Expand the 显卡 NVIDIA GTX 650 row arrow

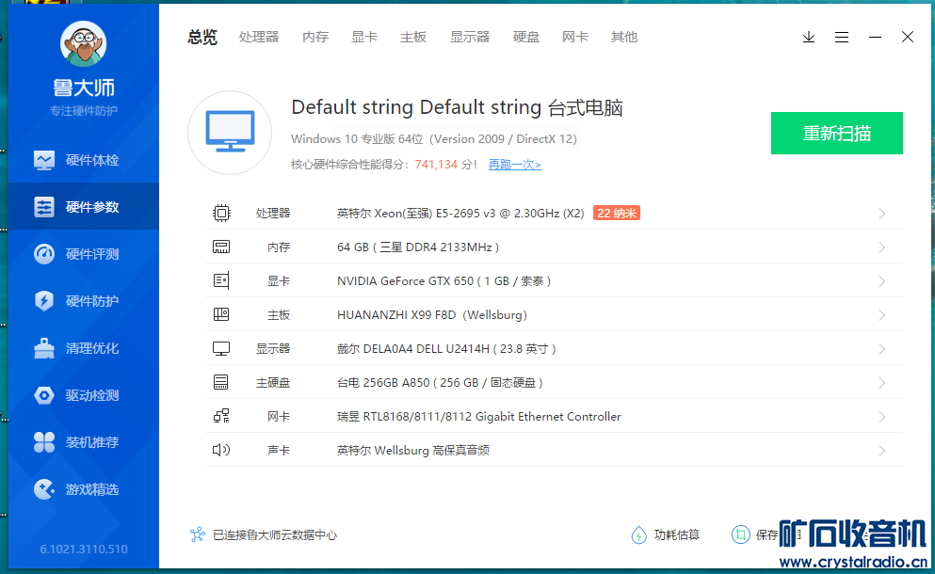[x=882, y=281]
